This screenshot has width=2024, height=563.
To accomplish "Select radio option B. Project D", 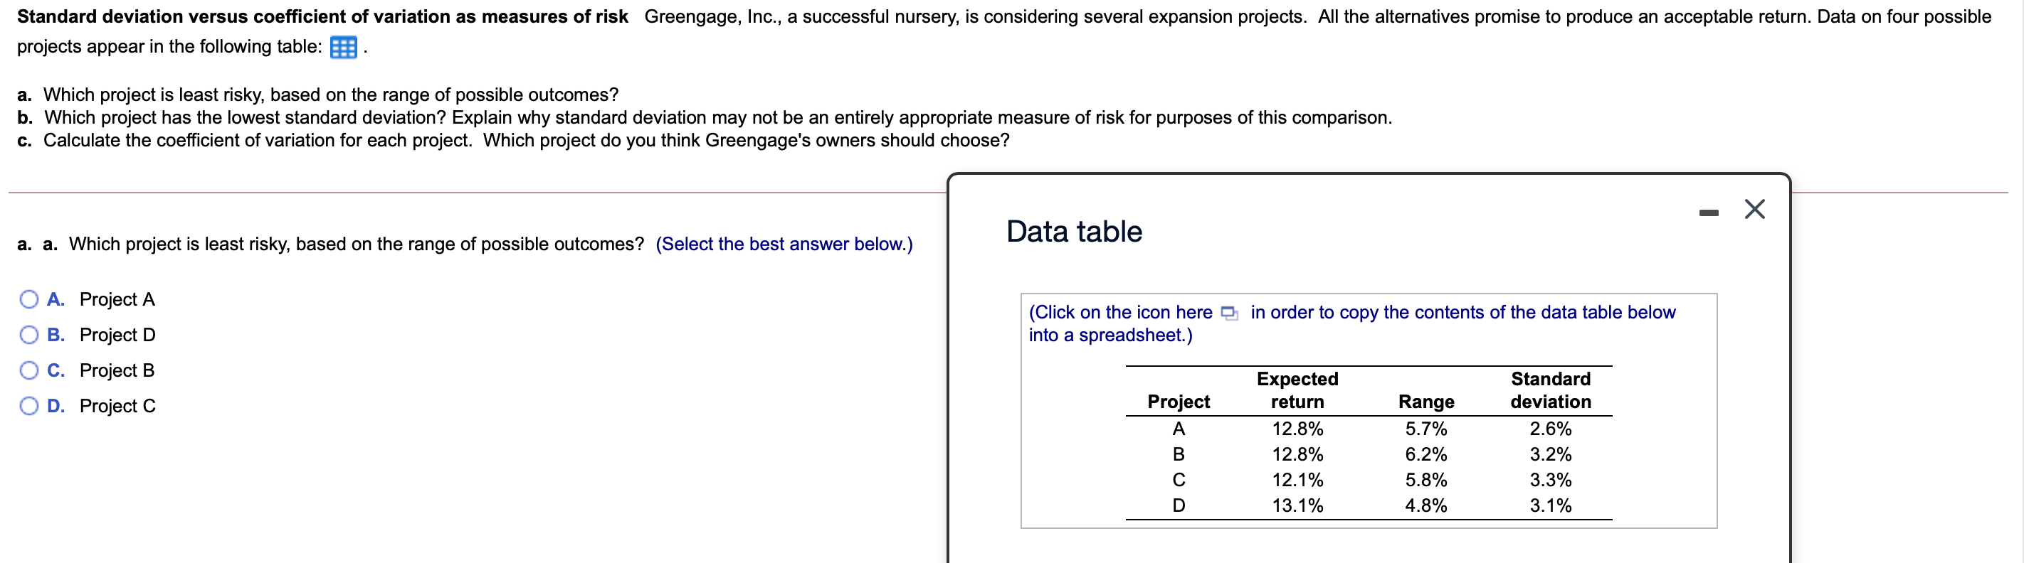I will click(x=28, y=335).
